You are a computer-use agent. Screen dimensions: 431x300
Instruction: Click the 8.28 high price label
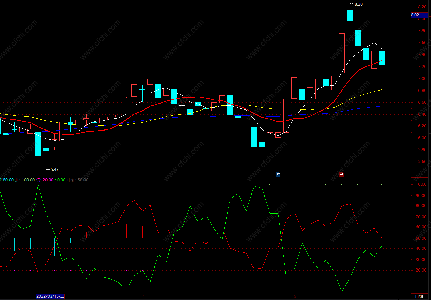(359, 4)
